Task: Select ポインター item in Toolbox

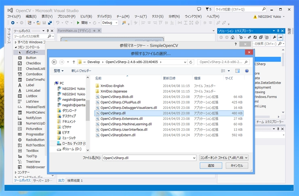Action: tap(29, 52)
